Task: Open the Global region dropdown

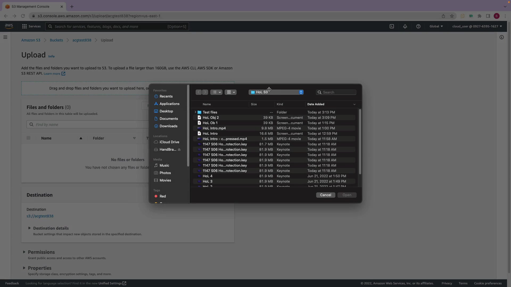Action: tap(436, 26)
